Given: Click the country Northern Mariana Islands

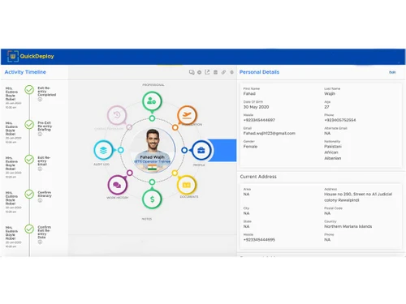Looking at the screenshot, I should pyautogui.click(x=348, y=226).
